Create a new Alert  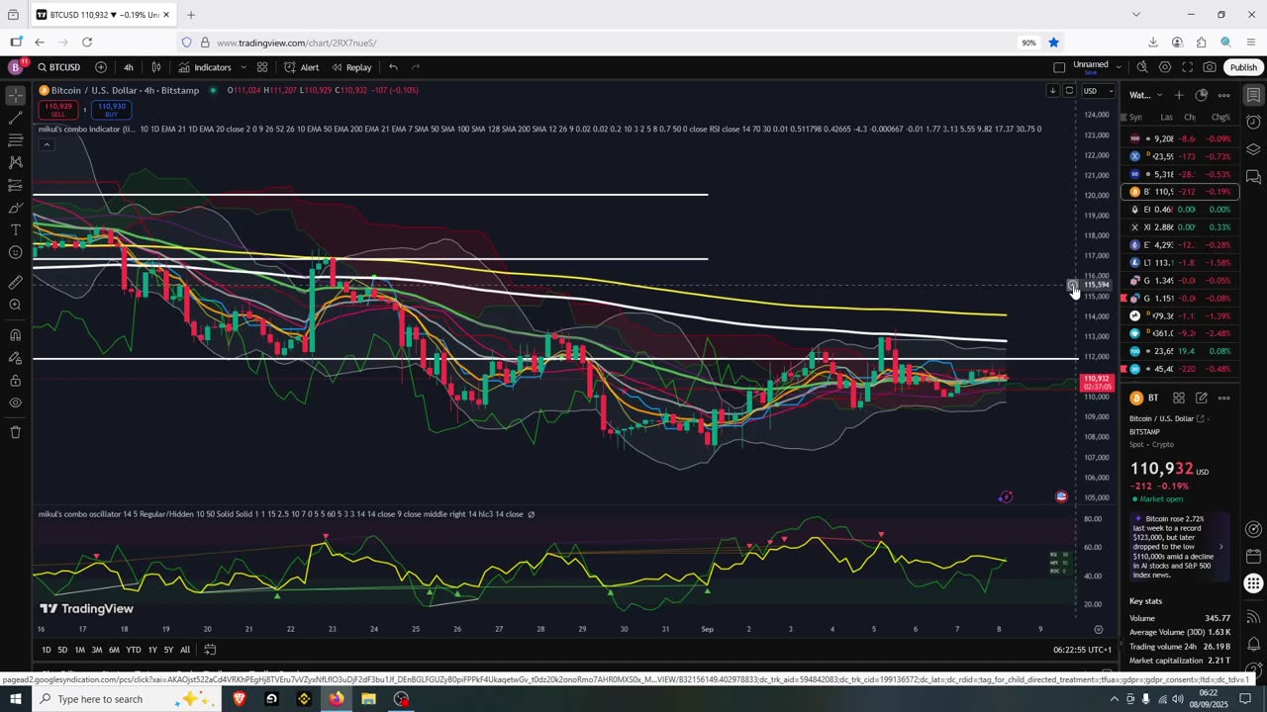point(301,67)
